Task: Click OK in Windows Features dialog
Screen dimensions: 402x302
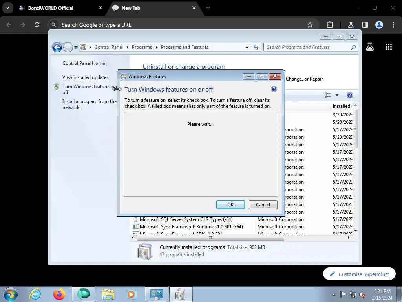Action: tap(230, 204)
